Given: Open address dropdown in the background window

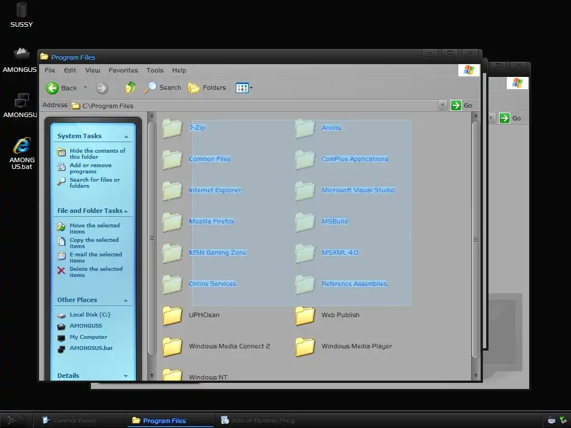Looking at the screenshot, I should tap(491, 118).
